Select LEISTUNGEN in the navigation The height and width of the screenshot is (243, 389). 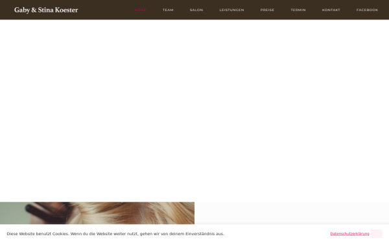coord(231,10)
